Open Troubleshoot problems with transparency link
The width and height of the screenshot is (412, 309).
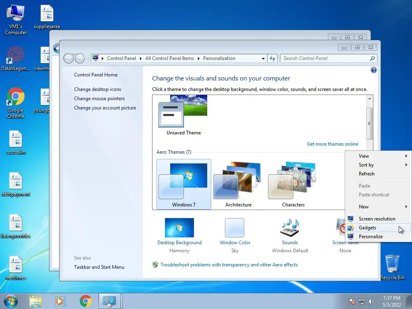(229, 265)
